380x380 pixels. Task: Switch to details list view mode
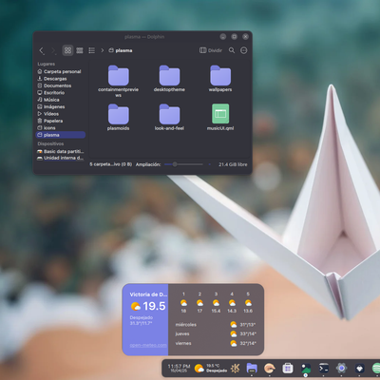pos(92,50)
